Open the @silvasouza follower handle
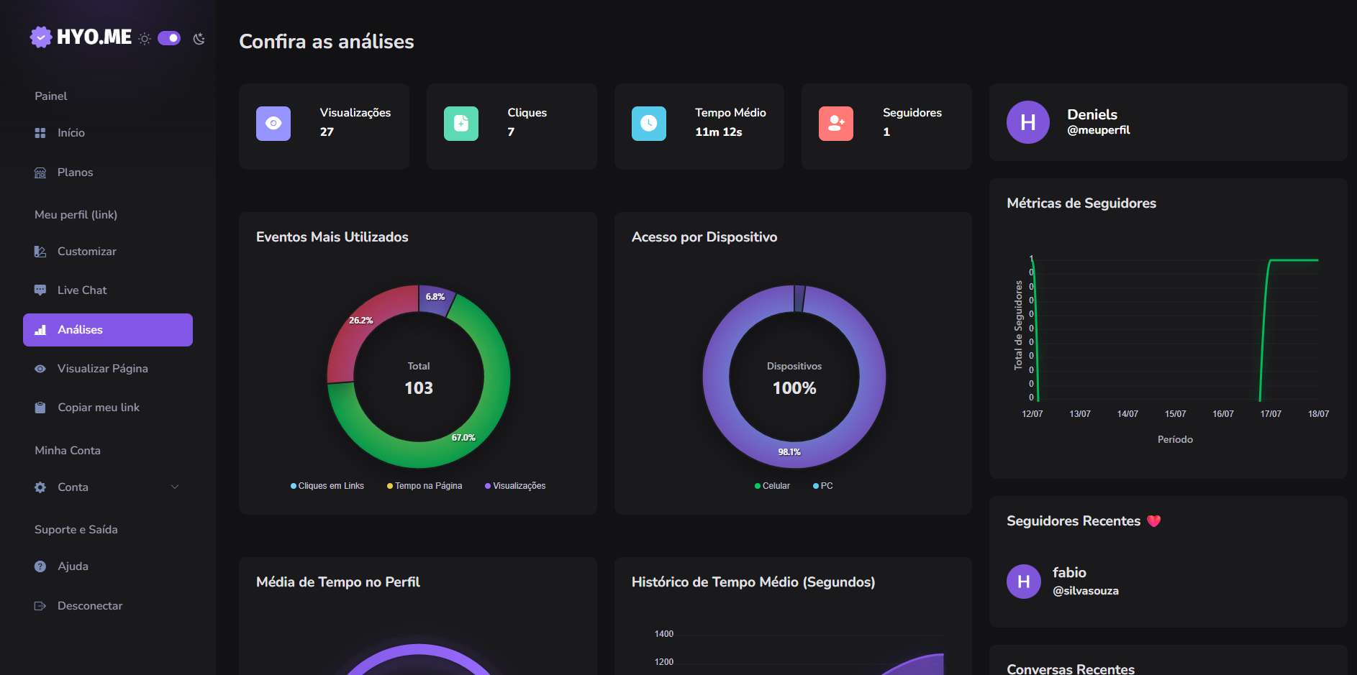Image resolution: width=1357 pixels, height=675 pixels. 1086,591
